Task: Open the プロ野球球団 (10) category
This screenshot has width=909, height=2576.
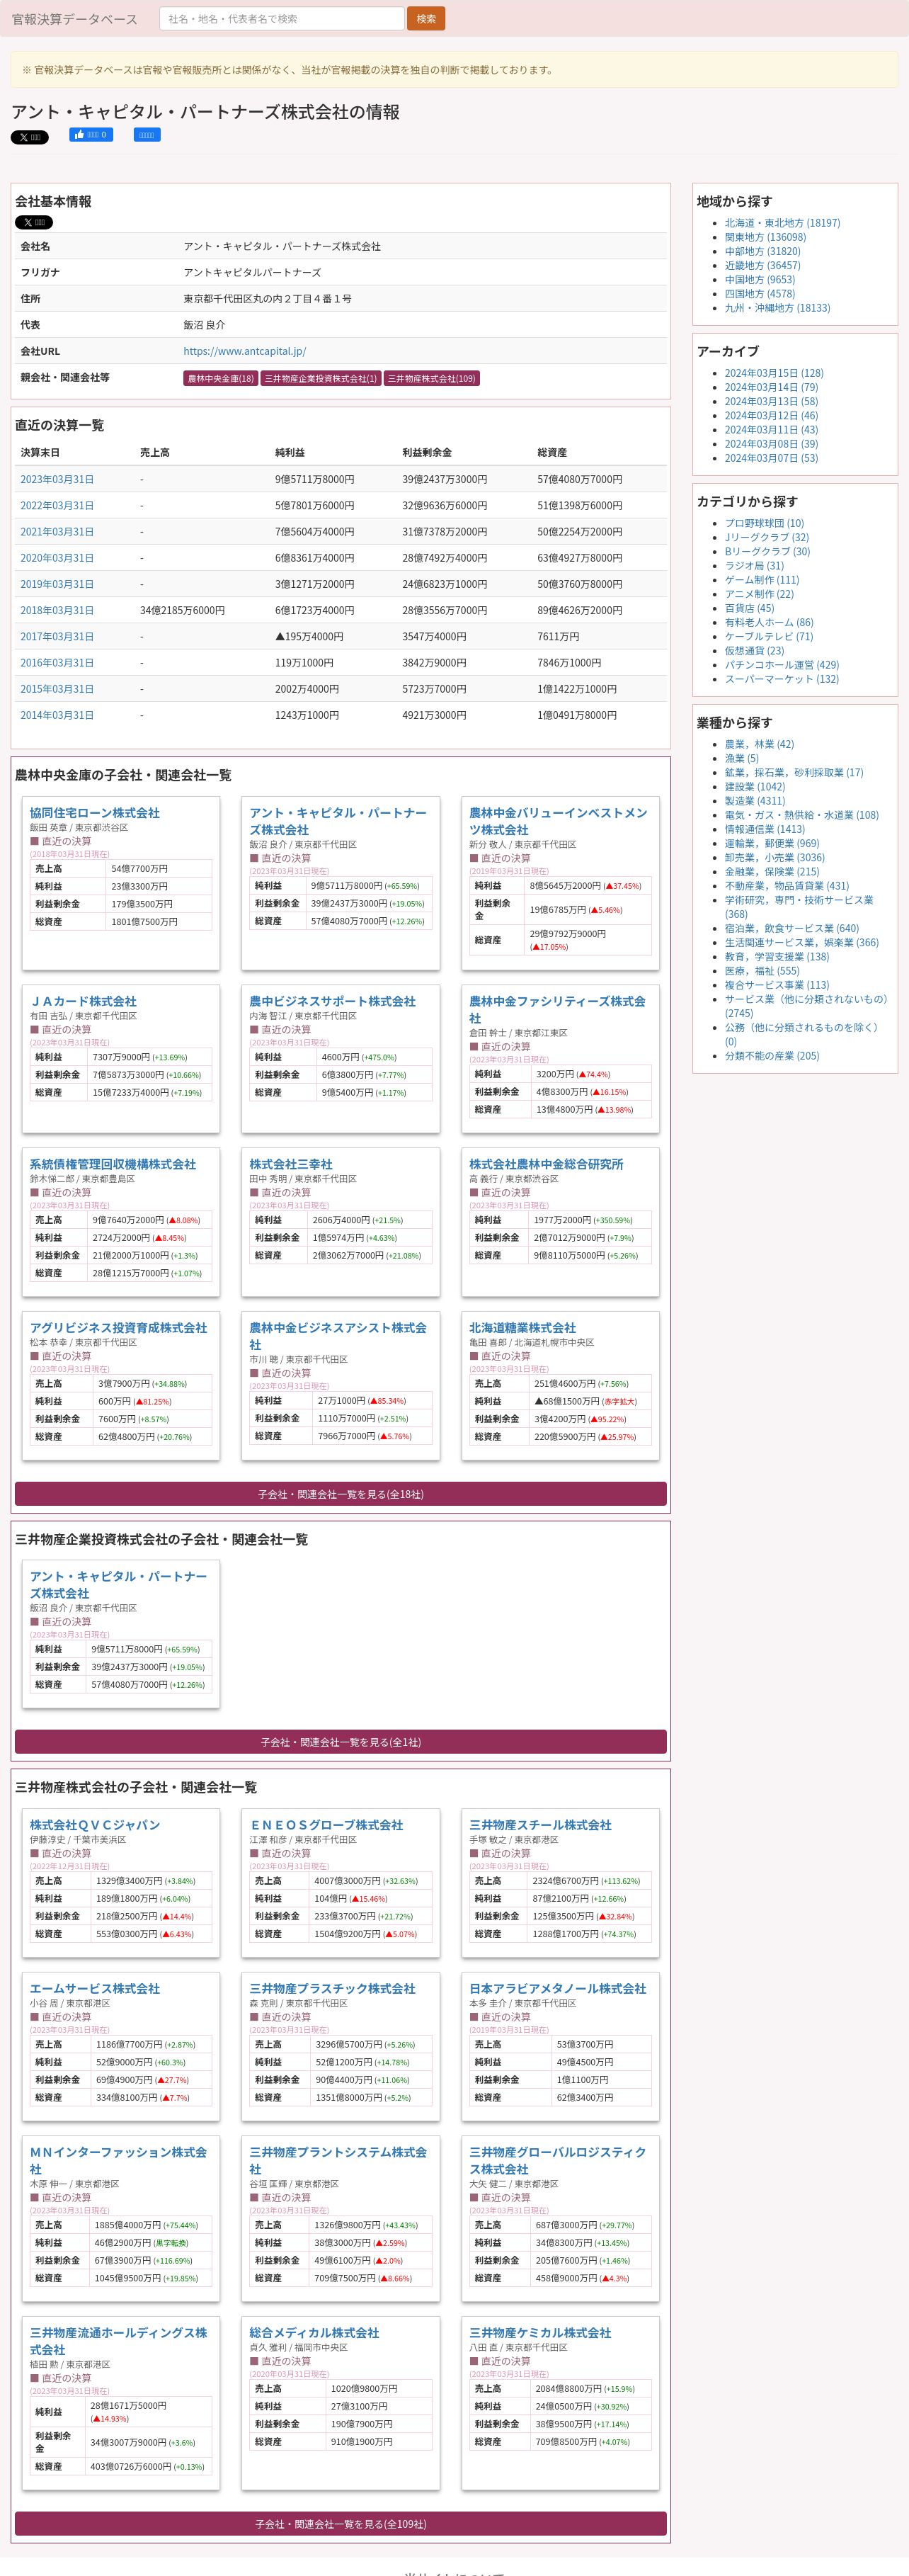Action: (764, 523)
